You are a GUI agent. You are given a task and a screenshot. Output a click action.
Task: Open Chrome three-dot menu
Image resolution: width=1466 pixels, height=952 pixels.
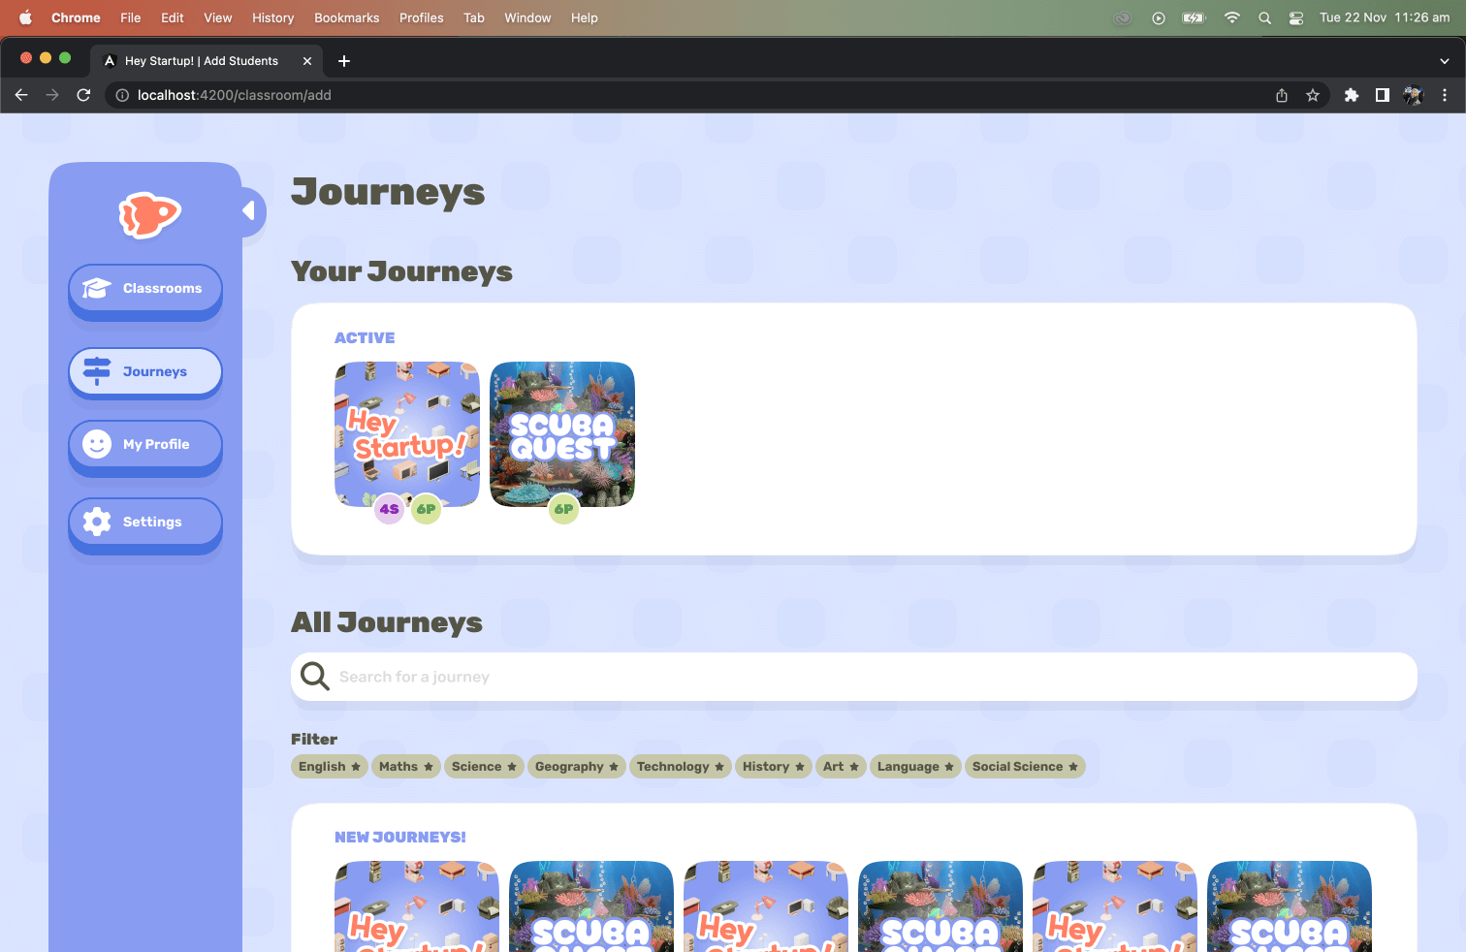1445,95
